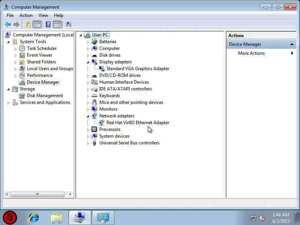
Task: Open Internet Explorer from the taskbar
Action: [x=33, y=217]
